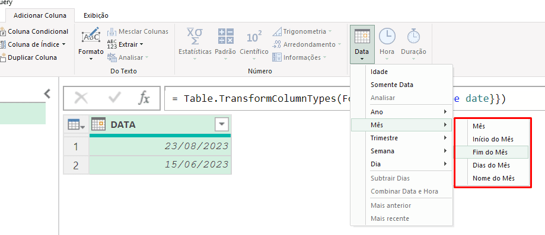The width and height of the screenshot is (545, 235).
Task: Select Dias do Mês submenu option
Action: pos(492,165)
